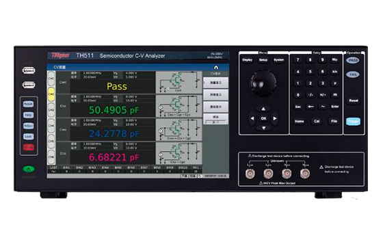The width and height of the screenshot is (383, 246).
Task: Open the System menu key
Action: 279,60
